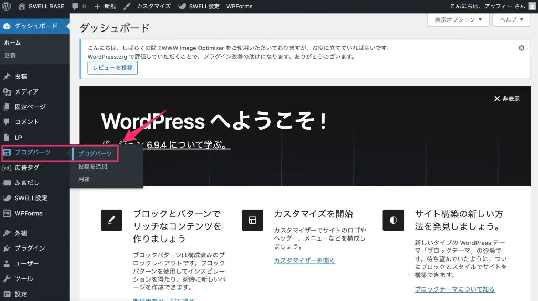This screenshot has width=538, height=301.
Task: Click the sliders icon next to 設定
Action: pos(6,294)
